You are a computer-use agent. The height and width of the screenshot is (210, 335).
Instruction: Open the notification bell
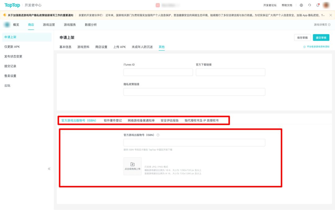(318, 5)
